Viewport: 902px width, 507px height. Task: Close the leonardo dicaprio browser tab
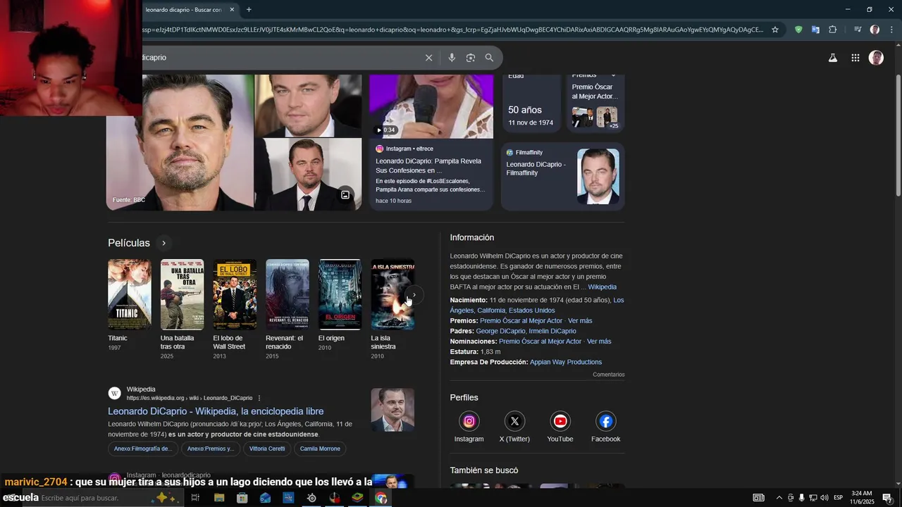232,9
